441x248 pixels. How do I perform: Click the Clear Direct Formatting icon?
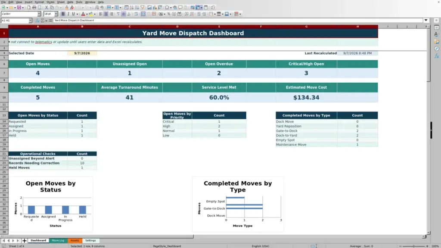click(x=72, y=7)
